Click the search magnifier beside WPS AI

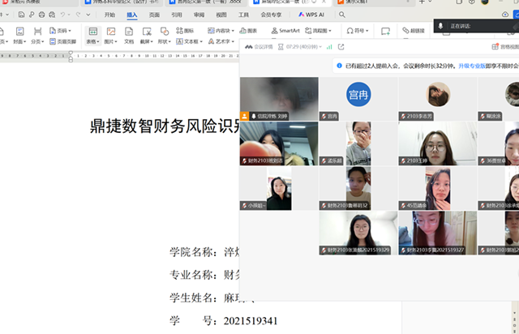(342, 15)
